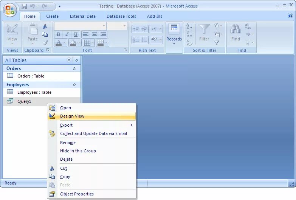Toggle Underline formatting

(x=76, y=34)
